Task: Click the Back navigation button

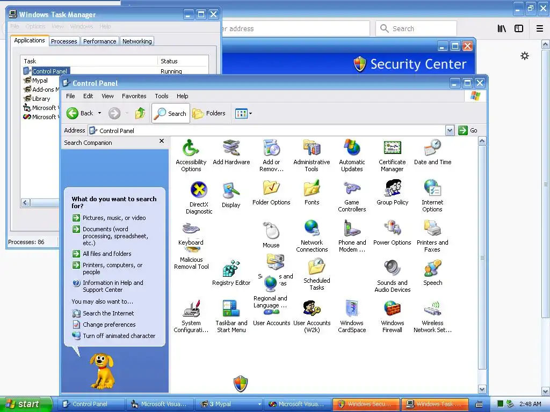Action: click(81, 113)
